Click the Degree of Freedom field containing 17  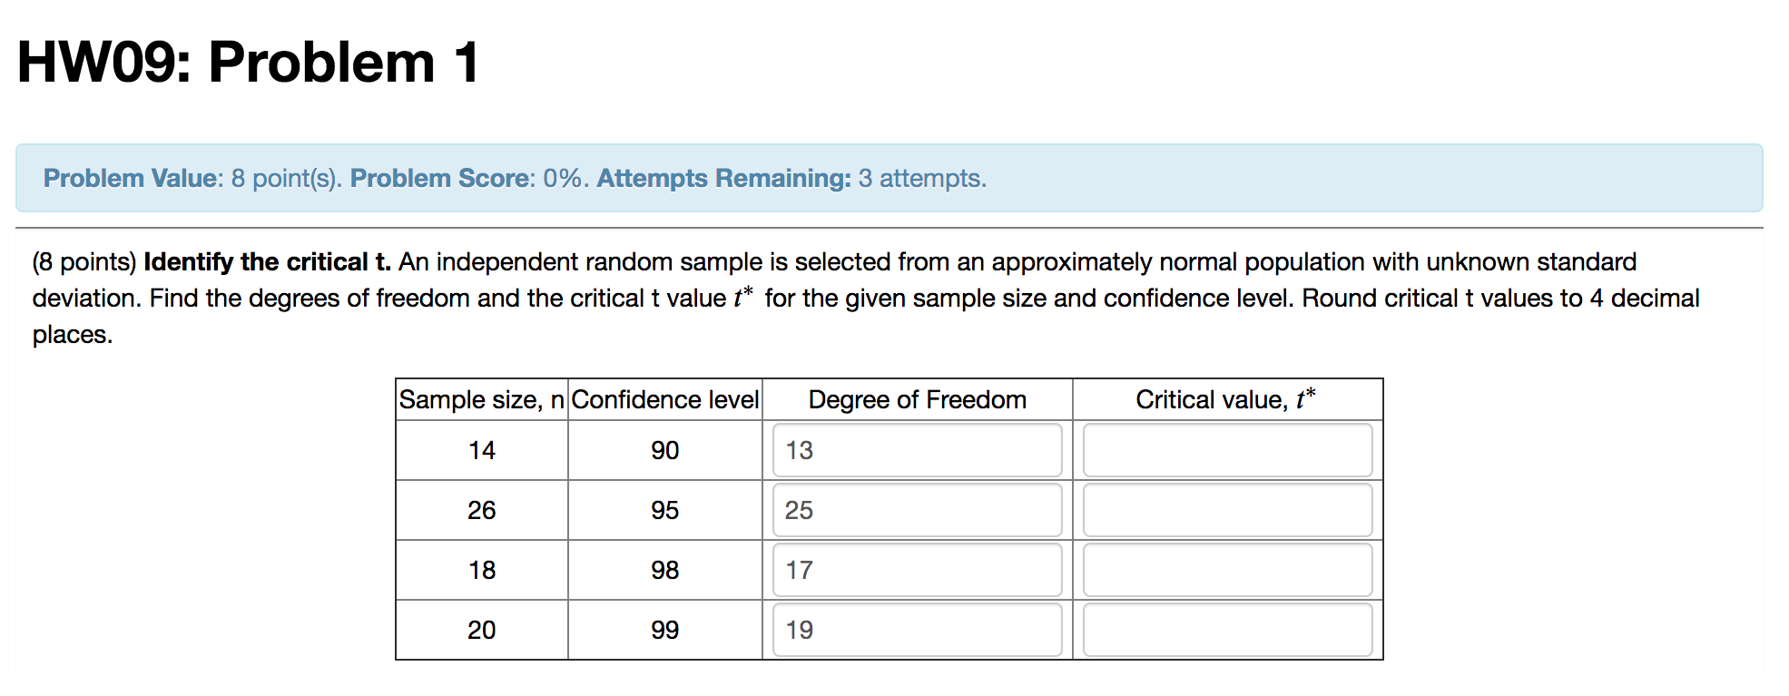tap(916, 570)
